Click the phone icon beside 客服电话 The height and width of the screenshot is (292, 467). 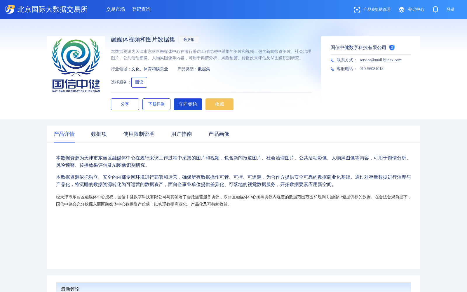pos(332,69)
